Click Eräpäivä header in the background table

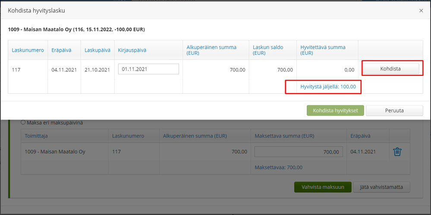pos(360,136)
